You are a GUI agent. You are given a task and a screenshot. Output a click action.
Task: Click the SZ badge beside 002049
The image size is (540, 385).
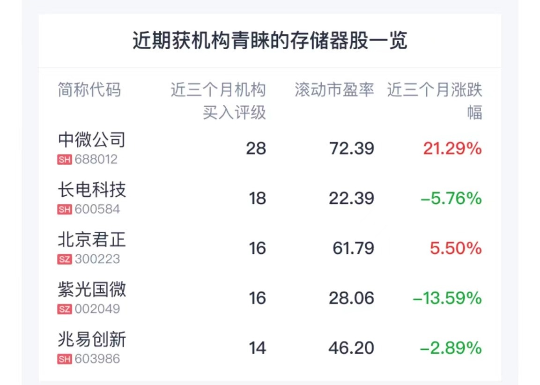click(x=65, y=309)
